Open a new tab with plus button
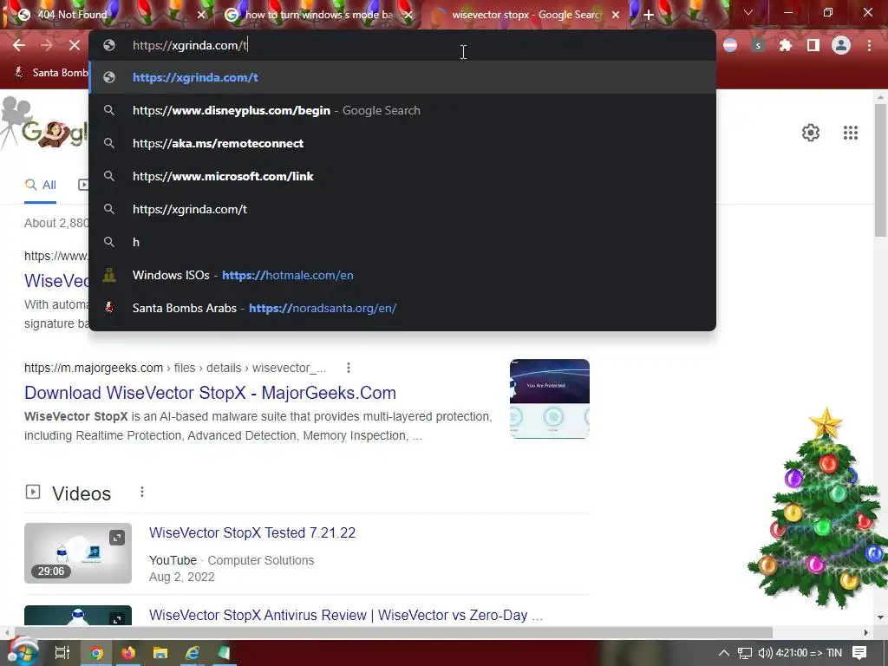 [x=649, y=15]
